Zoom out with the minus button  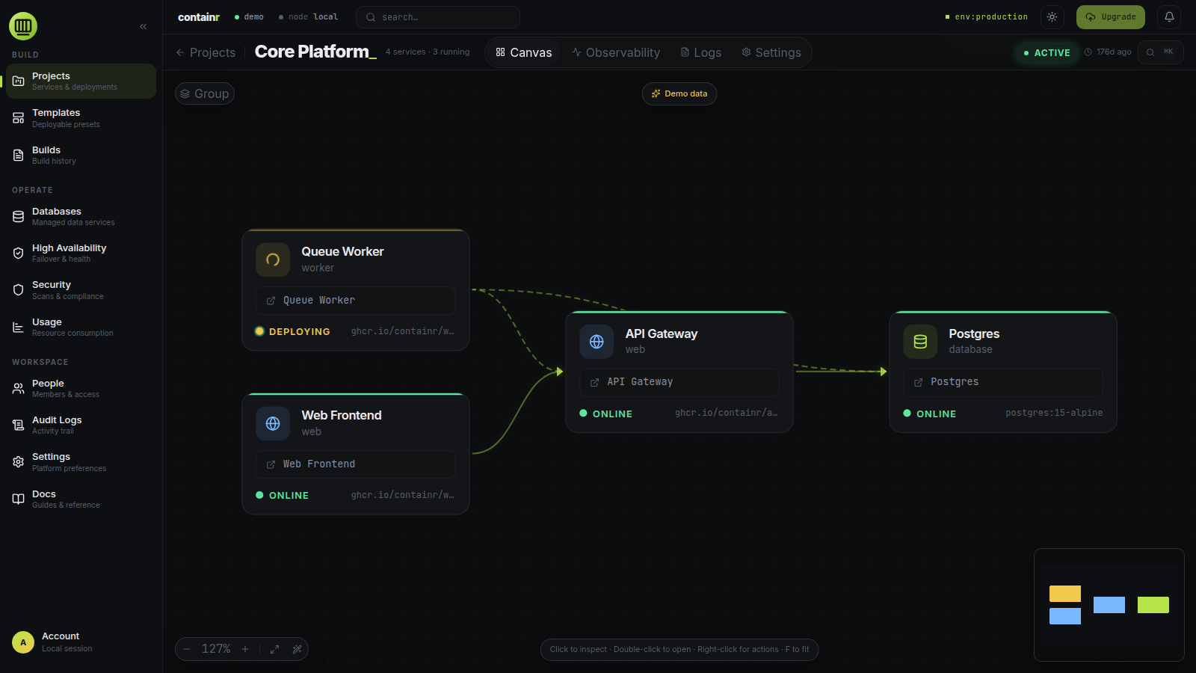[x=187, y=649]
